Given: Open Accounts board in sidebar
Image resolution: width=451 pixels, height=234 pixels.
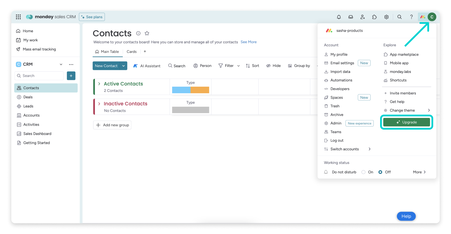Looking at the screenshot, I should click(x=46, y=115).
